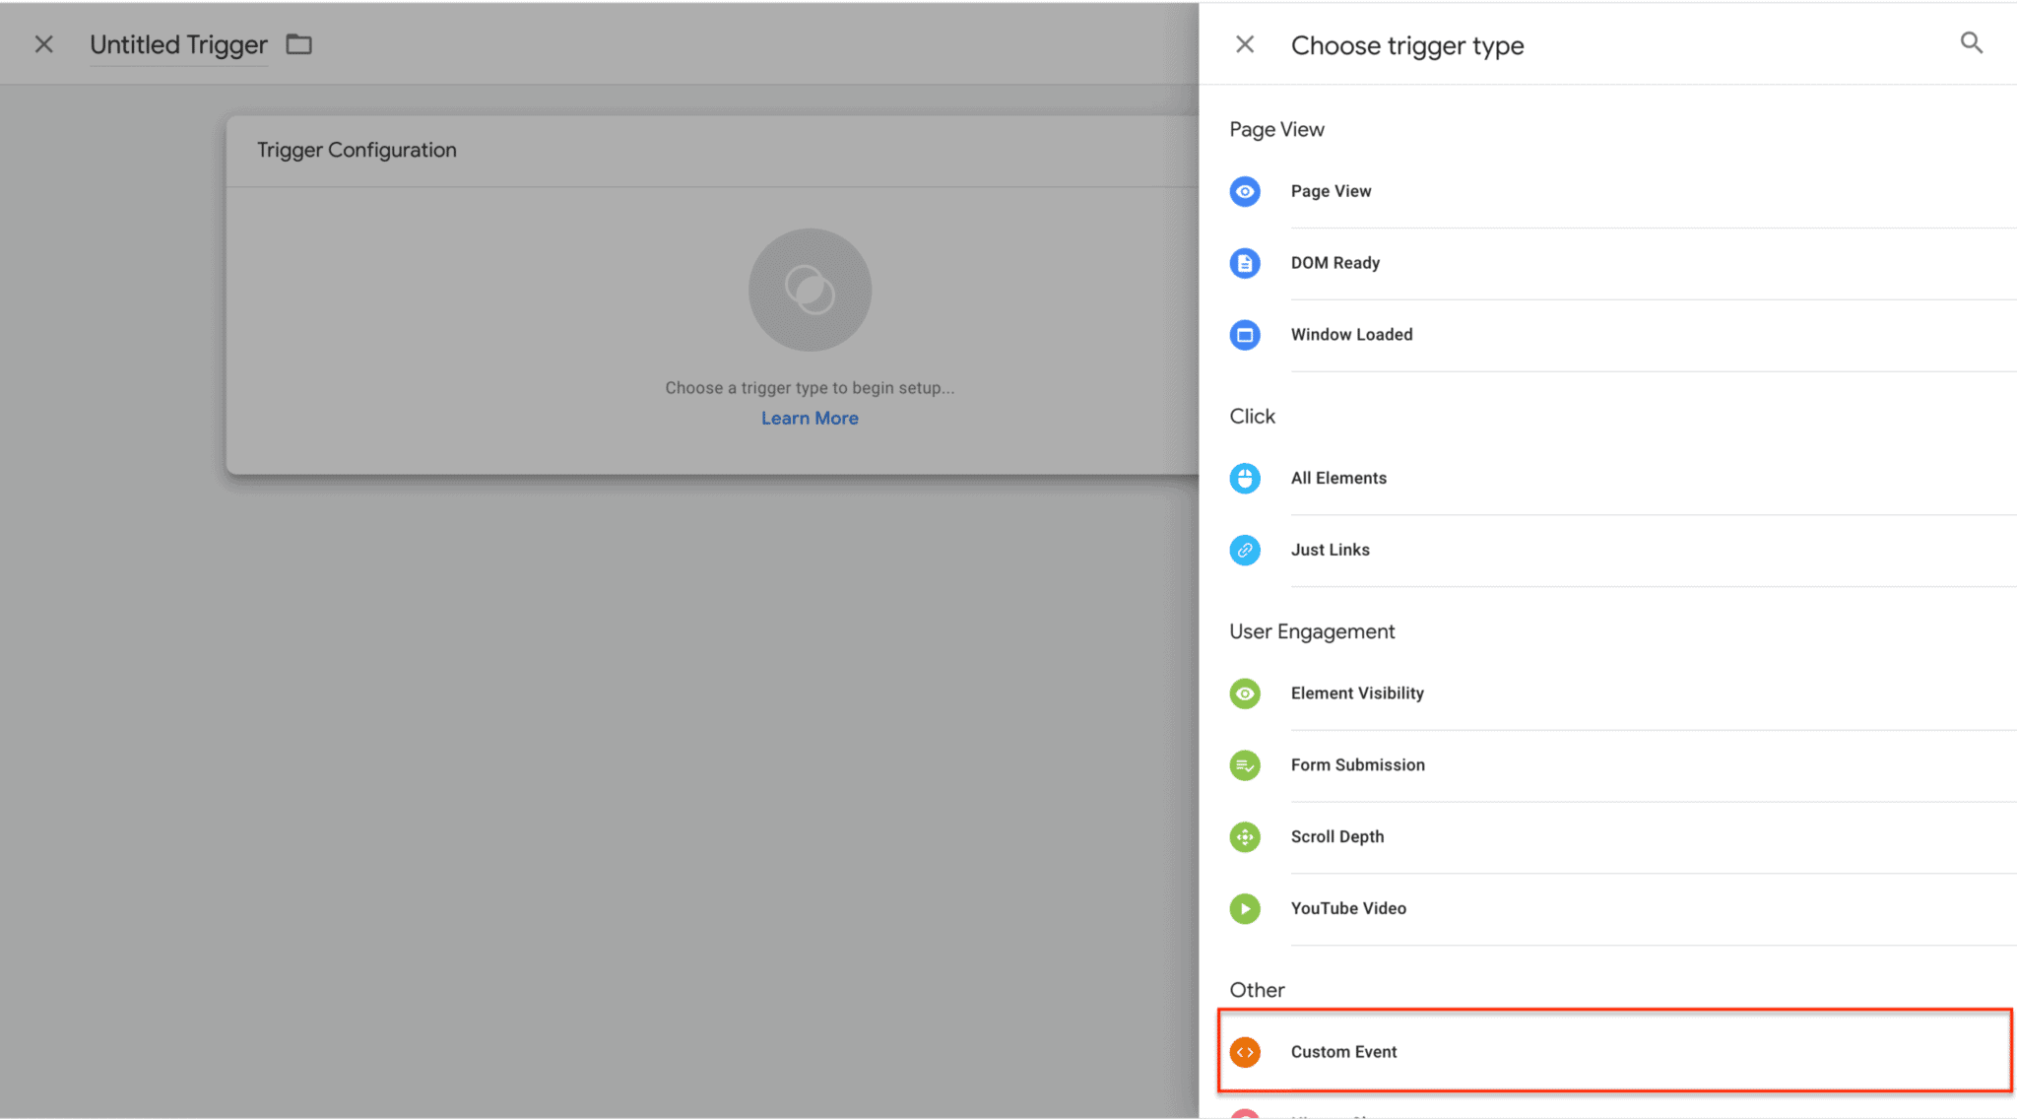Click the All Elements click trigger icon
2017x1119 pixels.
pos(1245,478)
